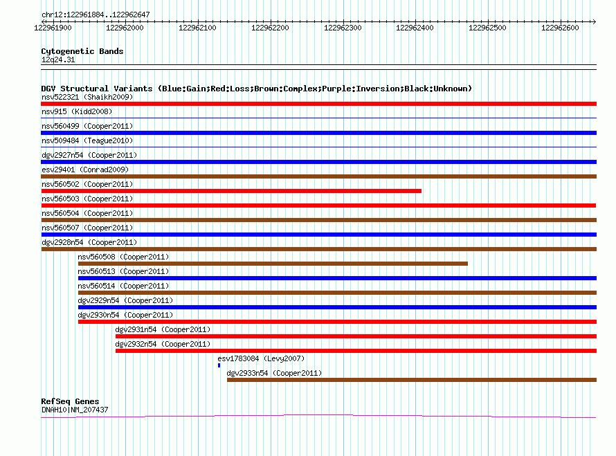Select the nsv560502 (Cooper2011) short red bar

[x=231, y=191]
